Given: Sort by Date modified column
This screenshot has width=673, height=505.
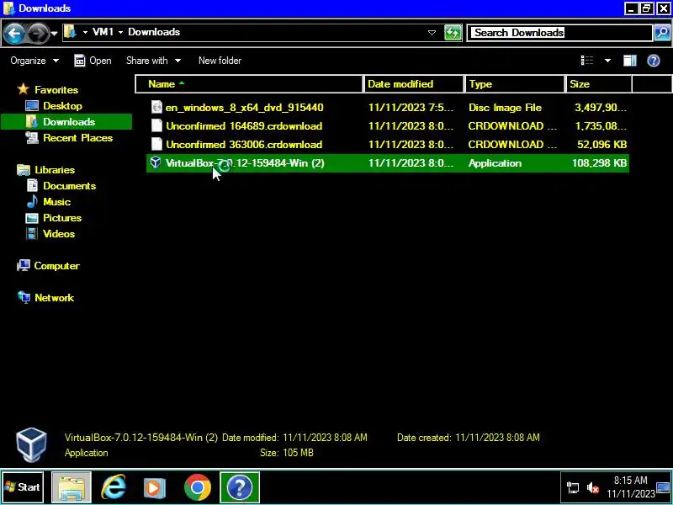Looking at the screenshot, I should (414, 83).
